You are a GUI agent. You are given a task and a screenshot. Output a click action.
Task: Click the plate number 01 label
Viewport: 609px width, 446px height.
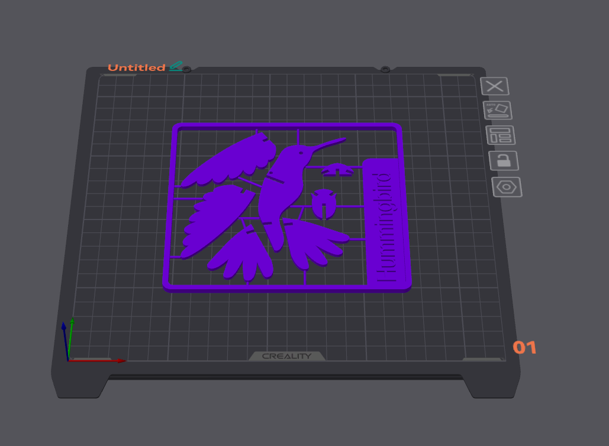525,348
